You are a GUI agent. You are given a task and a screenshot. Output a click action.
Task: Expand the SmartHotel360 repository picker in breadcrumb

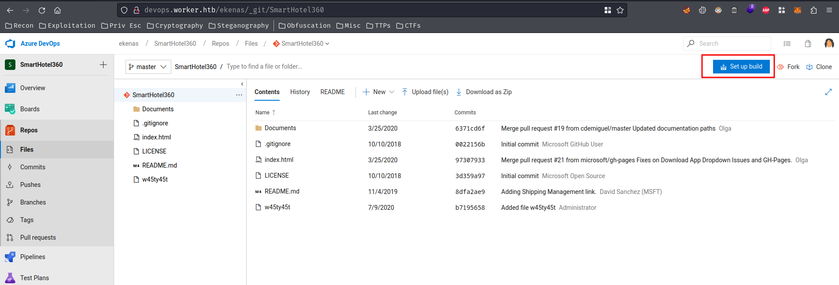click(x=301, y=44)
